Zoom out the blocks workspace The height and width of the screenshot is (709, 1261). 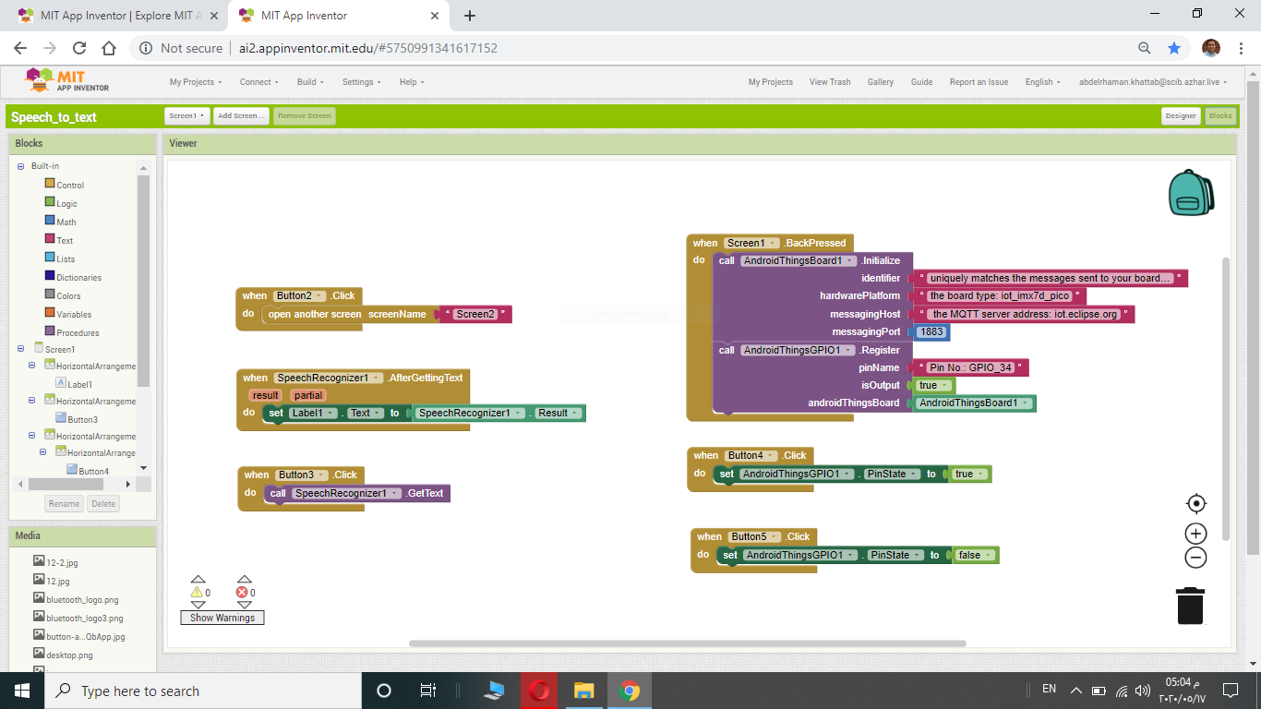[x=1196, y=557]
